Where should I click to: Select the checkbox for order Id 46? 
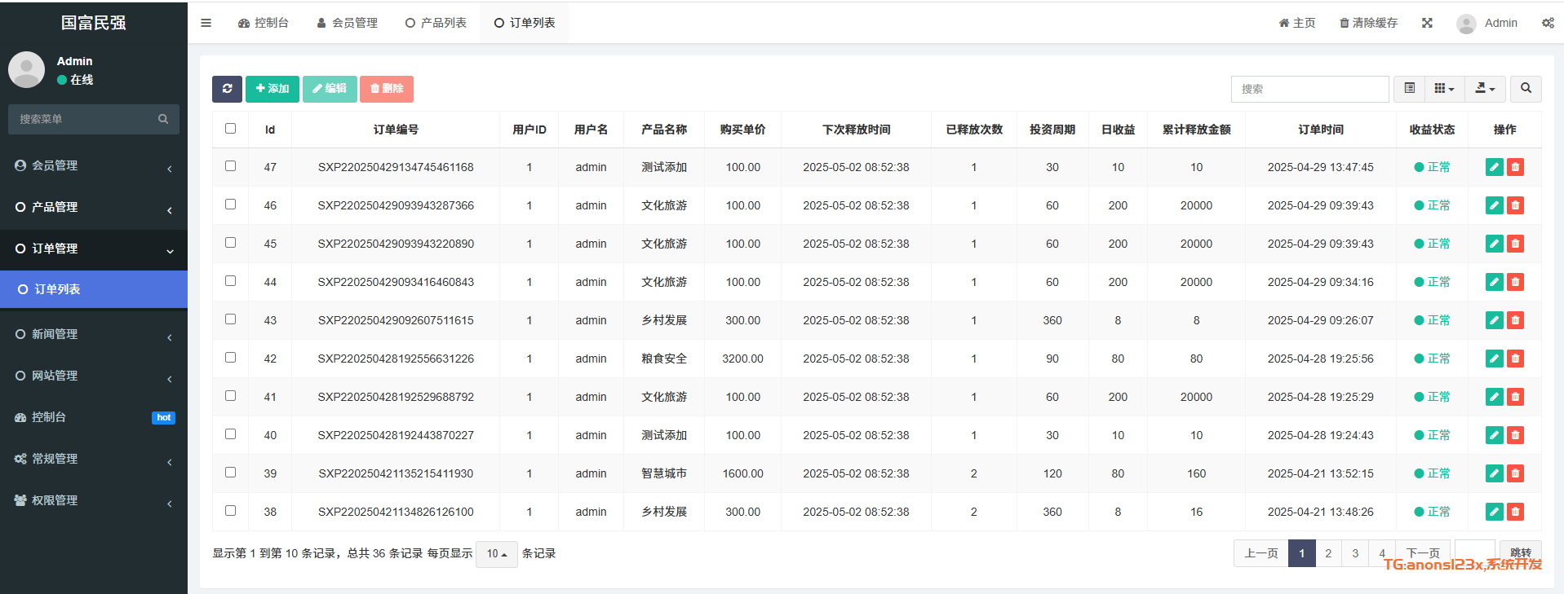[231, 205]
